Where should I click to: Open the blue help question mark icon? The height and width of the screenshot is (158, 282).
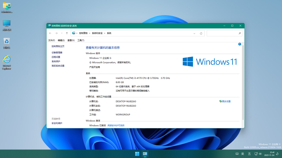point(239,44)
